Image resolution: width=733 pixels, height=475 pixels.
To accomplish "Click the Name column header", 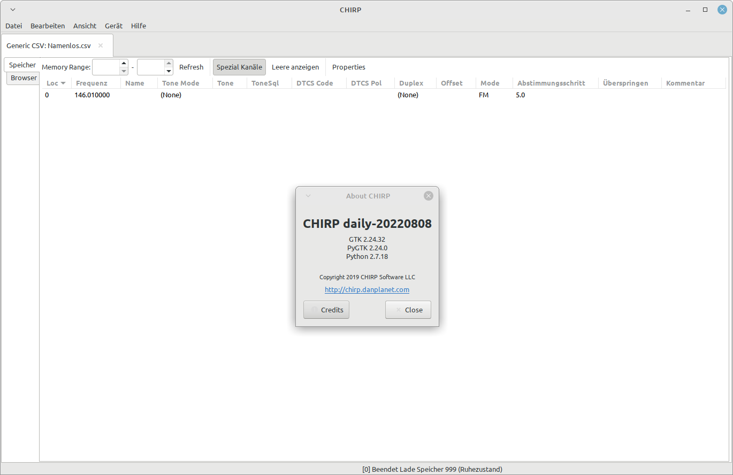I will (x=139, y=83).
